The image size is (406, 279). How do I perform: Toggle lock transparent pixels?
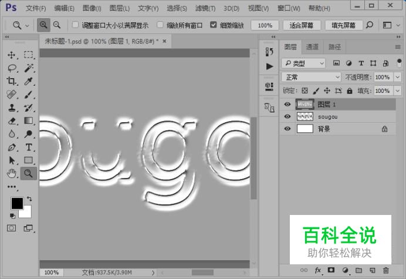[x=304, y=90]
